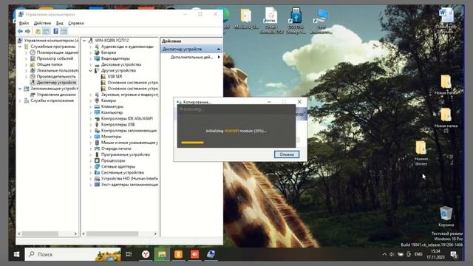473x266 pixels.
Task: Click the Task View taskbar button
Action: pyautogui.click(x=129, y=254)
